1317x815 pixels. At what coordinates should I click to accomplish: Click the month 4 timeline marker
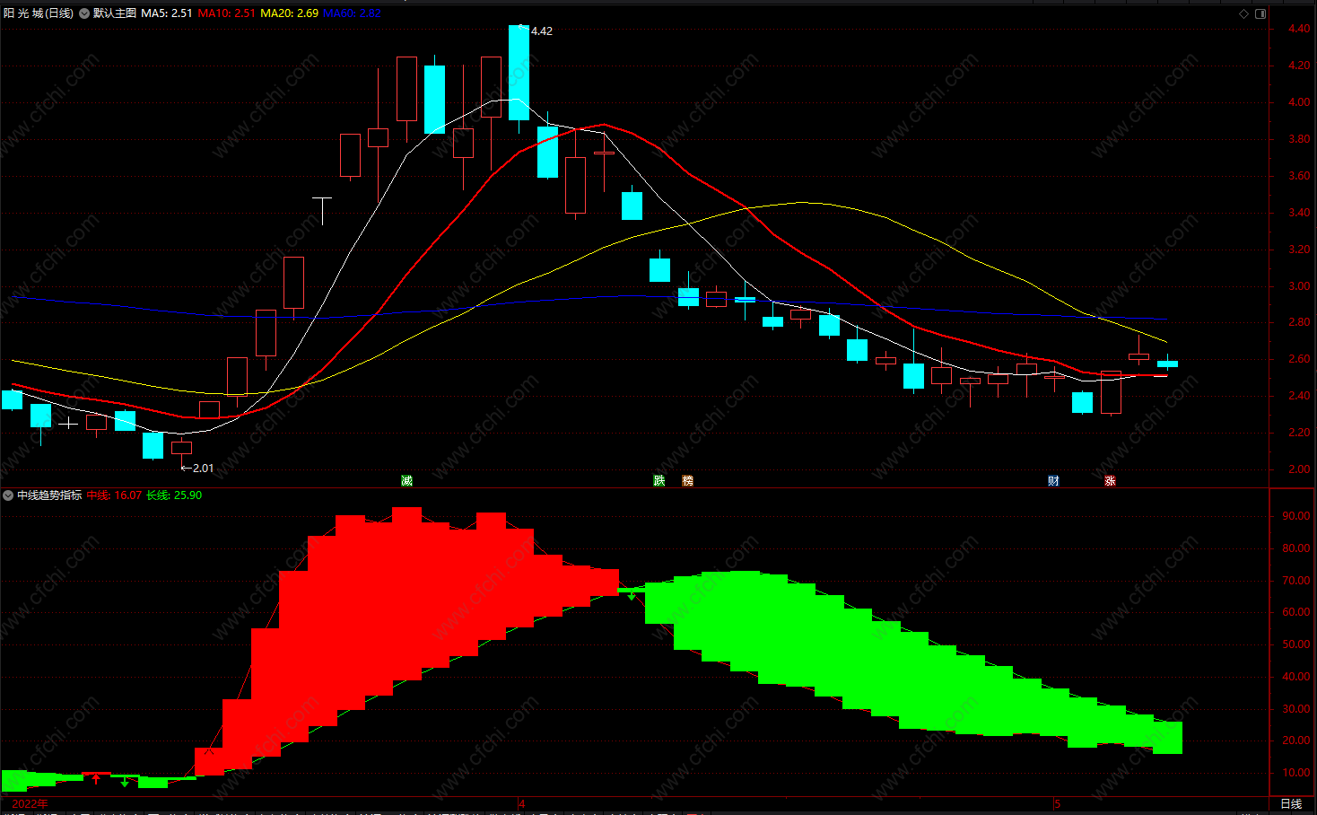pyautogui.click(x=521, y=803)
